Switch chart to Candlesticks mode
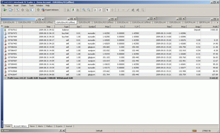Screen dimensions: 220x133 pos(73,10)
